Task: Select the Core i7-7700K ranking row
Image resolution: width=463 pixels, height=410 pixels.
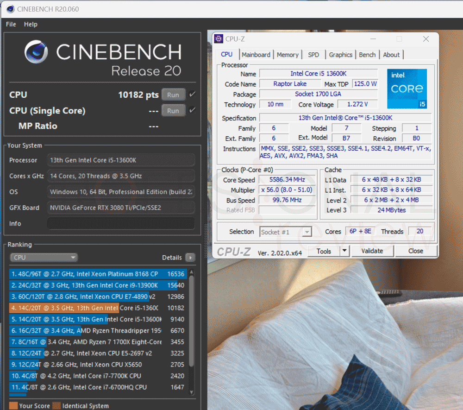Action: [98, 376]
